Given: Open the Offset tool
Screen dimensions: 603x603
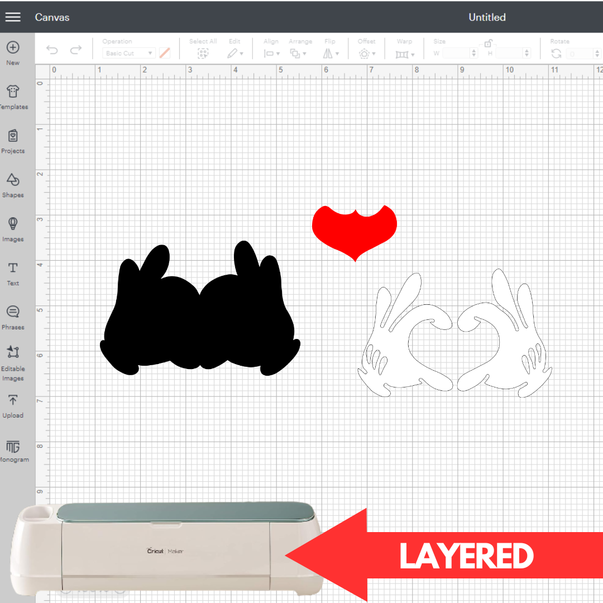Looking at the screenshot, I should coord(366,49).
